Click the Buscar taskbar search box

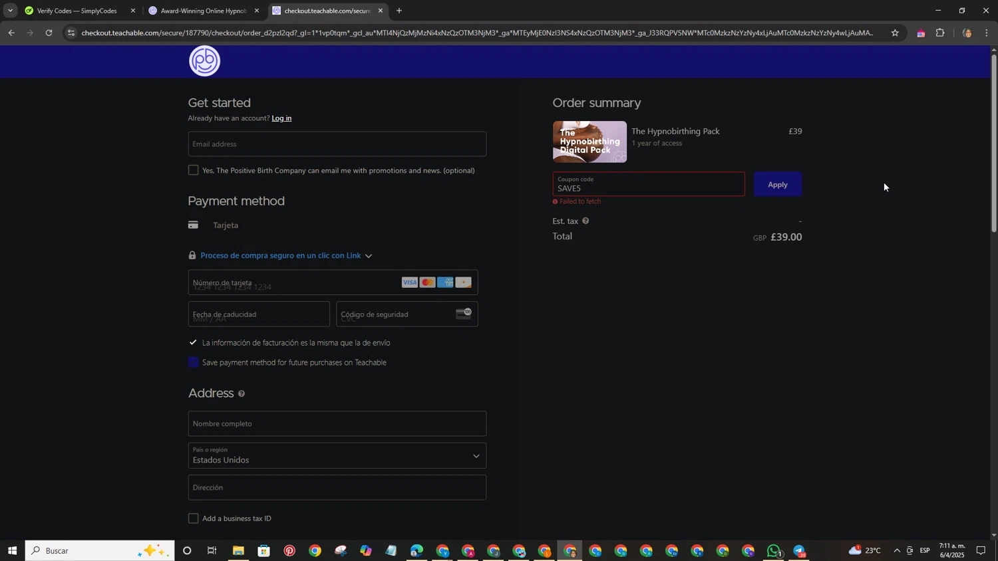coord(100,550)
